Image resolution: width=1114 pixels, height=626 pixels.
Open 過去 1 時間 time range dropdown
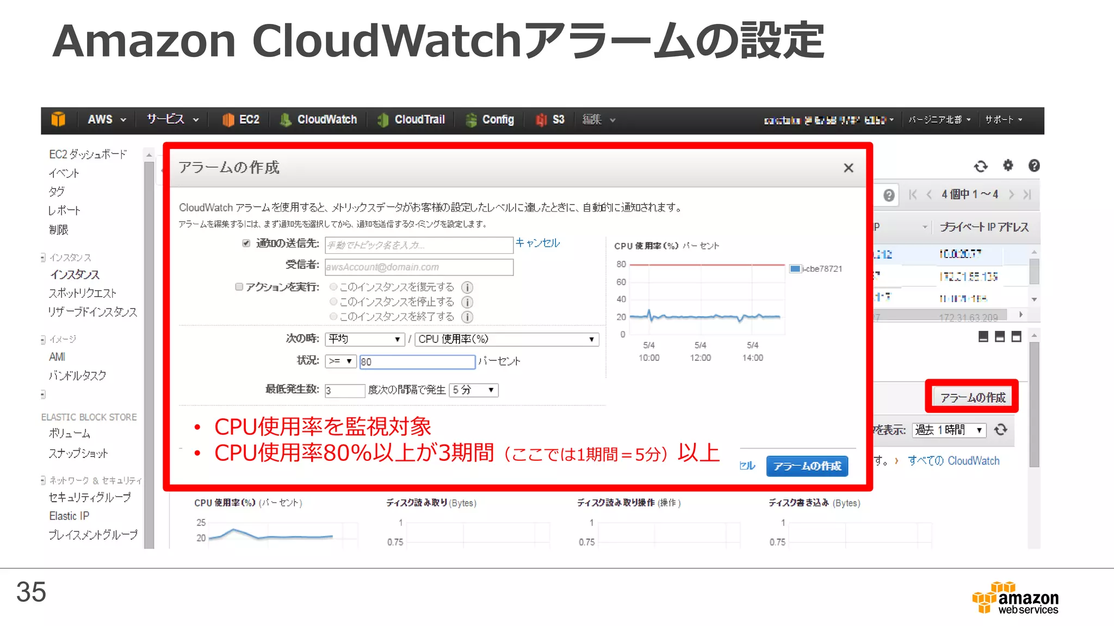(949, 430)
